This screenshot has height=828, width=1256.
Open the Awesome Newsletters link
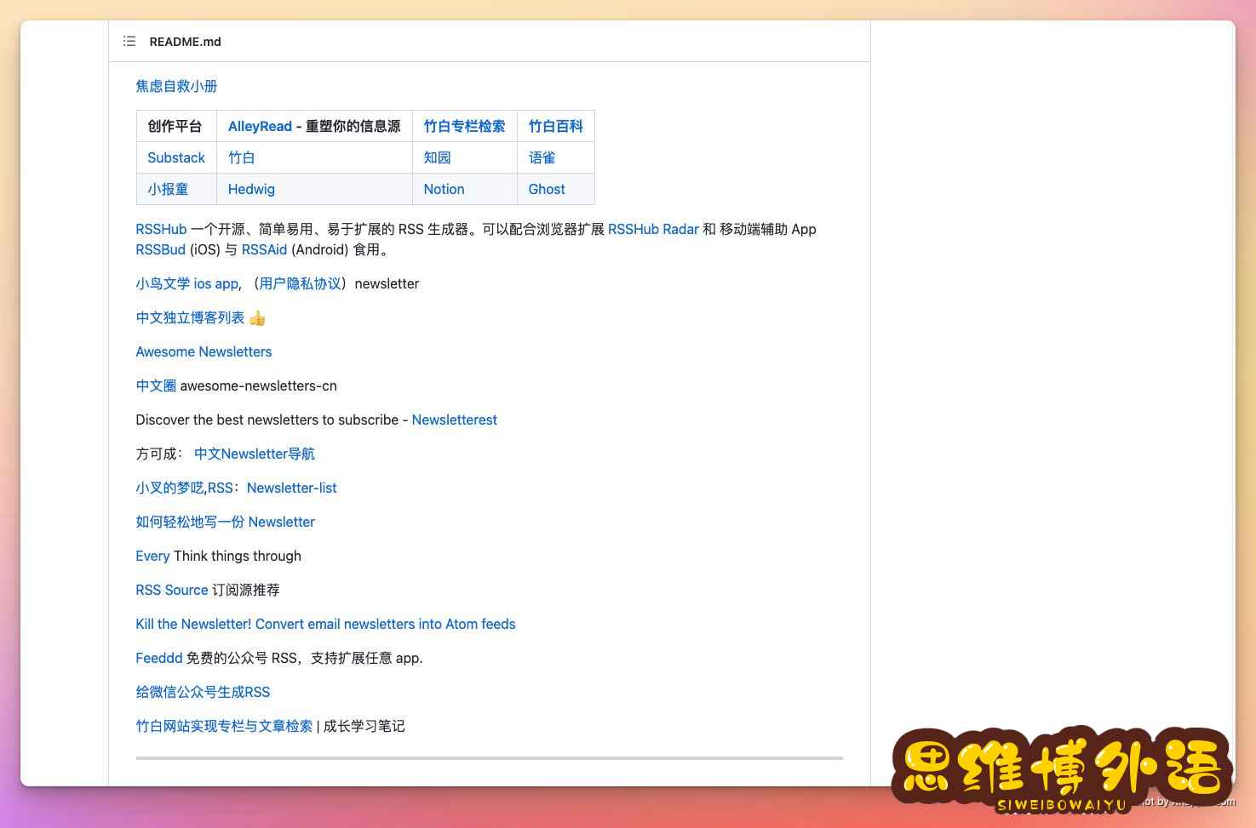coord(204,351)
